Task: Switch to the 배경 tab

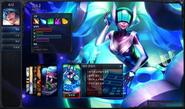Action: tap(11, 41)
